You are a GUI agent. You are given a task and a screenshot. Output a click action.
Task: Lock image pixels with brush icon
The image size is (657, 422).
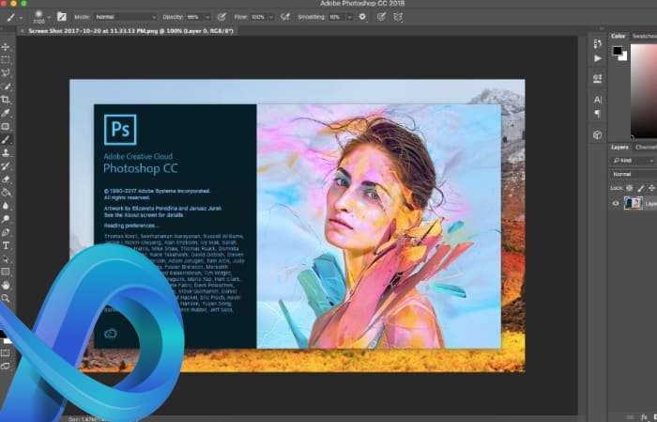(x=641, y=188)
